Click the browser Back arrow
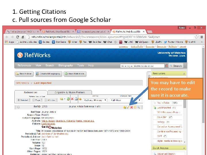This screenshot has width=207, height=155. pos(7,37)
